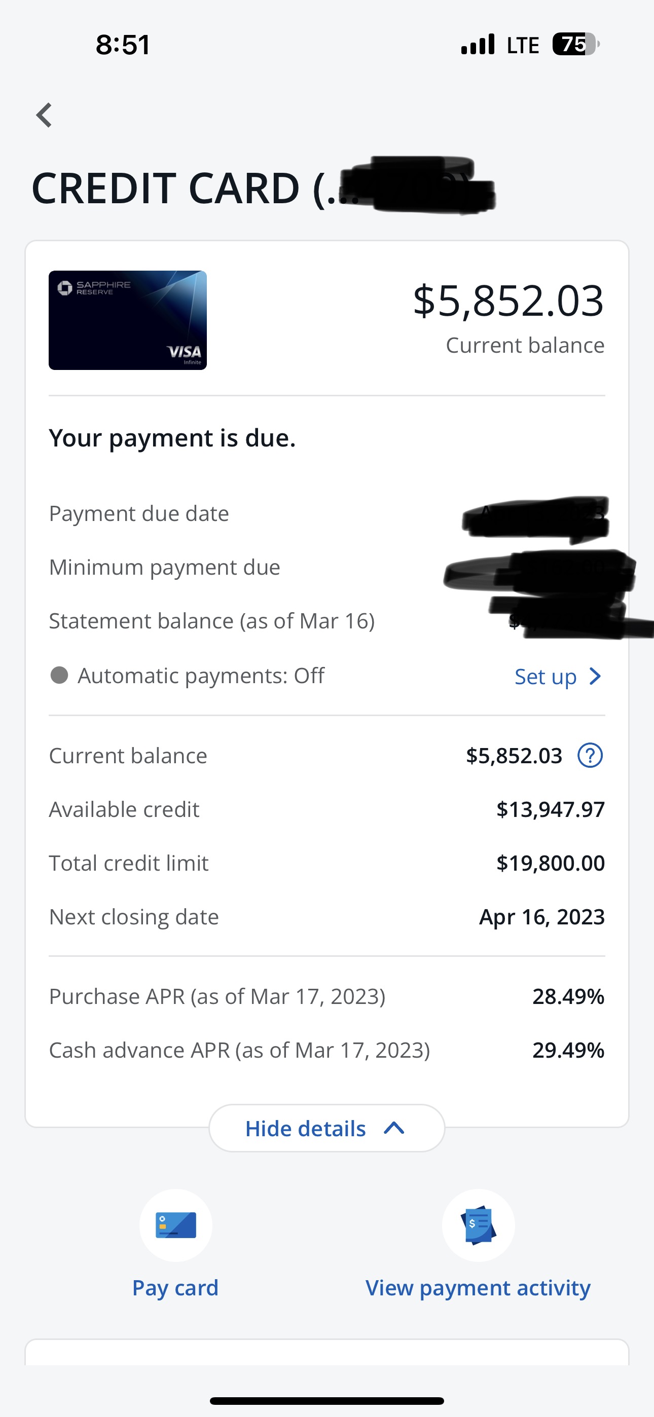This screenshot has height=1417, width=654.
Task: Tap the Pay card label
Action: tap(175, 1288)
